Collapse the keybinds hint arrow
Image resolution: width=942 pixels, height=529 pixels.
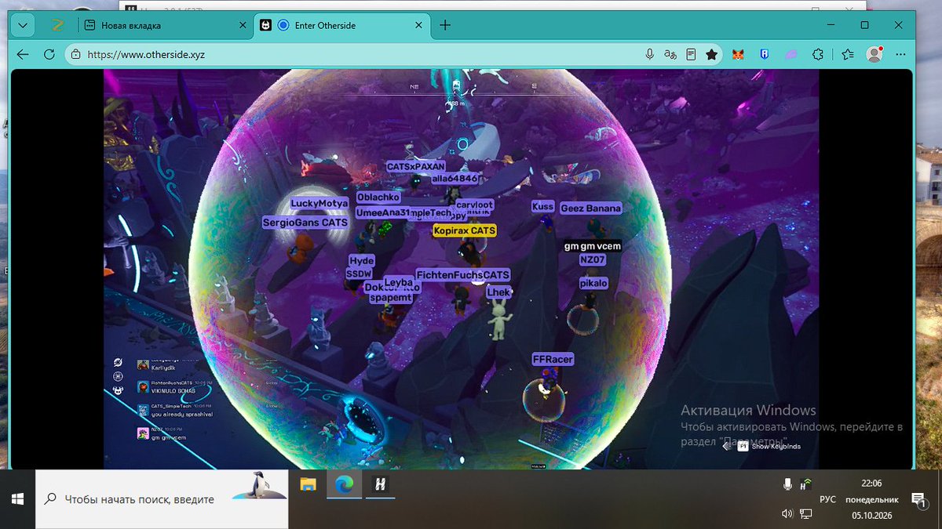click(726, 446)
